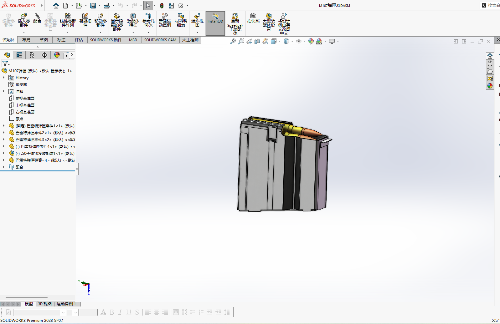500x324 pixels.
Task: Click 更新 Speedpak 子装配体 tool
Action: pos(235,24)
